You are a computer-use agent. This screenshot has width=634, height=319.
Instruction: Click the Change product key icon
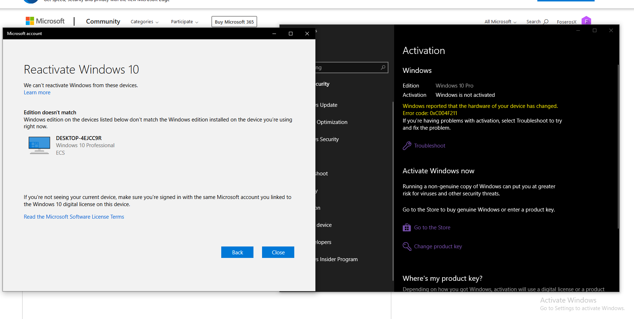pyautogui.click(x=407, y=246)
